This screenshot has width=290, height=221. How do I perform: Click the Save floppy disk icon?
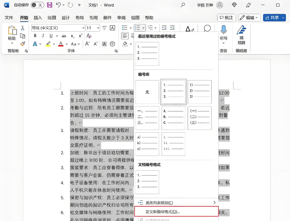[50, 5]
